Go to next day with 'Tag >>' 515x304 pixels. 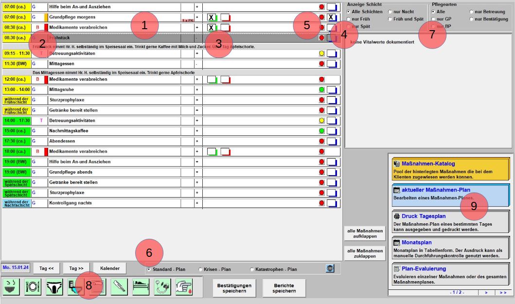76,268
